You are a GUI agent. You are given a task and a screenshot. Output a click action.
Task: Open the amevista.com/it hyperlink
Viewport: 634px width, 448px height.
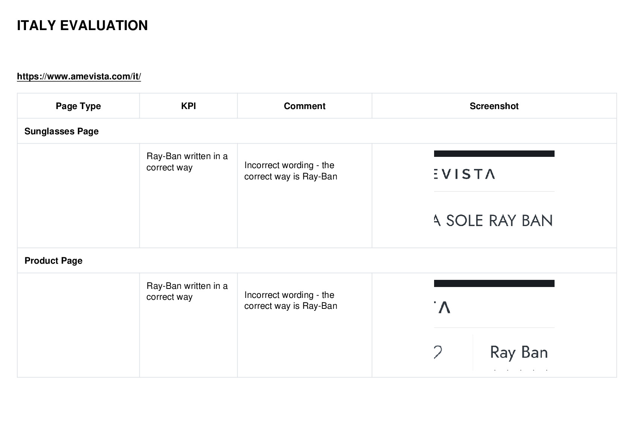[x=79, y=76]
